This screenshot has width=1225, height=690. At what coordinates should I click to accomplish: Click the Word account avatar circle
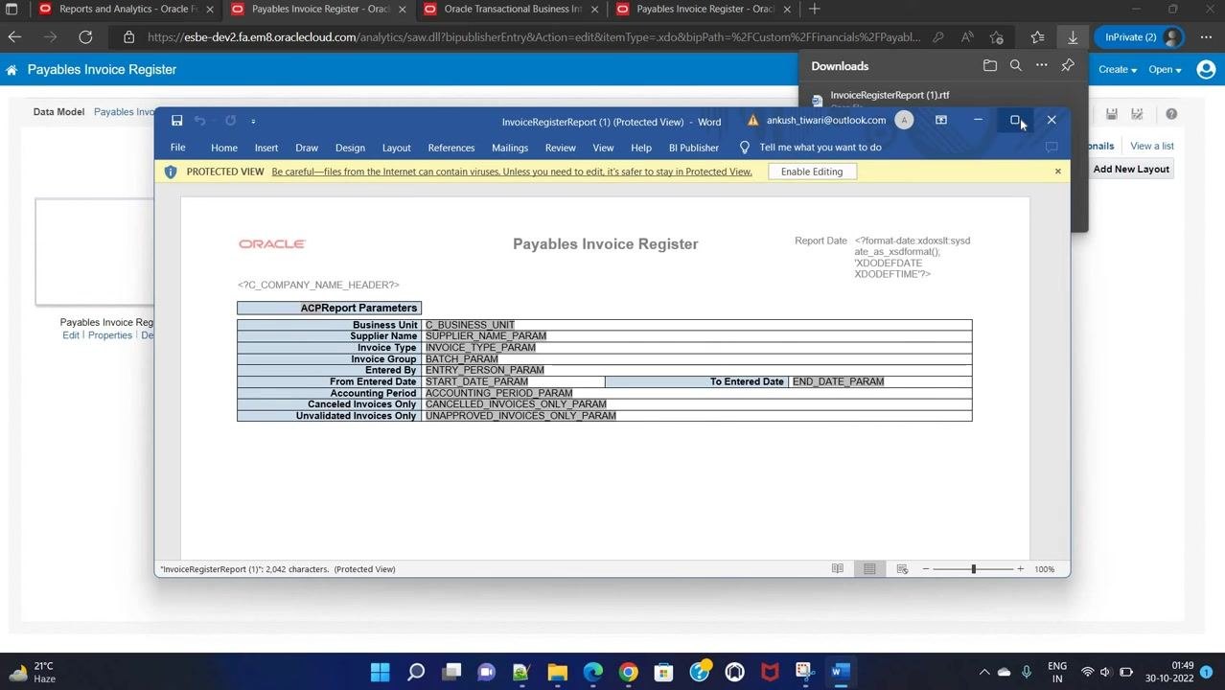click(x=904, y=121)
